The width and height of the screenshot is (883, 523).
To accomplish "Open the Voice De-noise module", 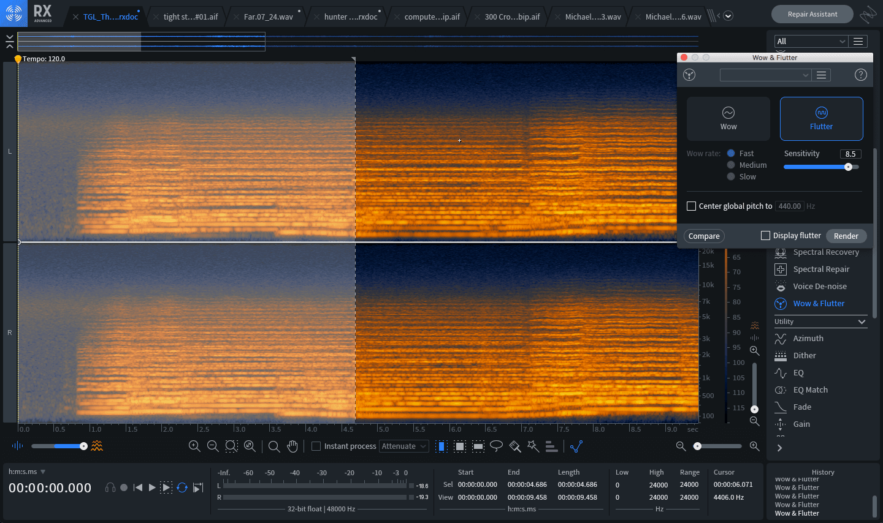I will (820, 287).
